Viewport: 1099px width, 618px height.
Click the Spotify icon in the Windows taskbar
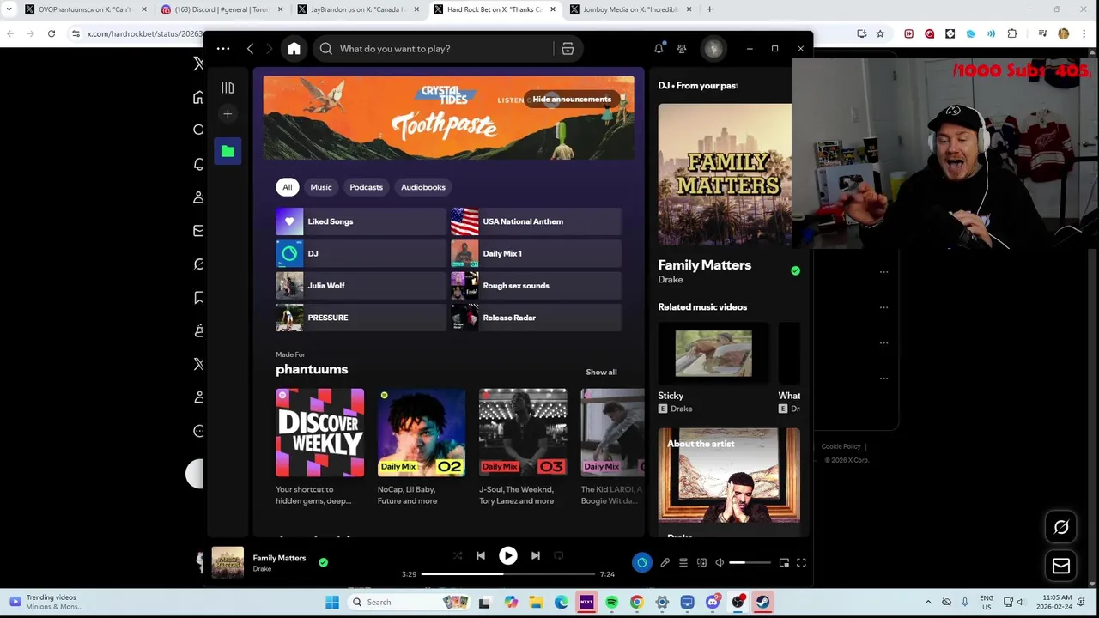pyautogui.click(x=611, y=603)
